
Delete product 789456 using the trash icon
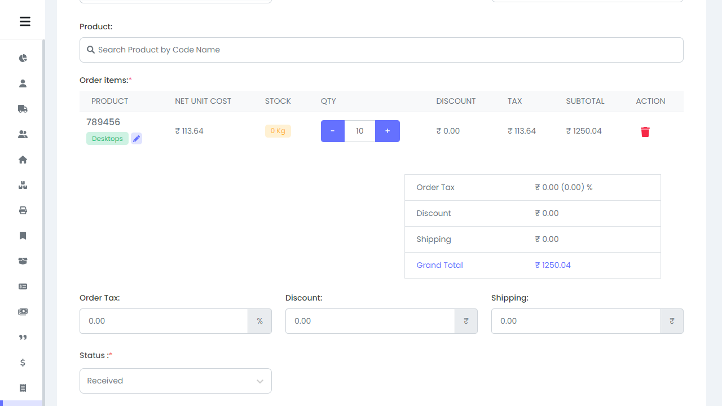(x=645, y=131)
